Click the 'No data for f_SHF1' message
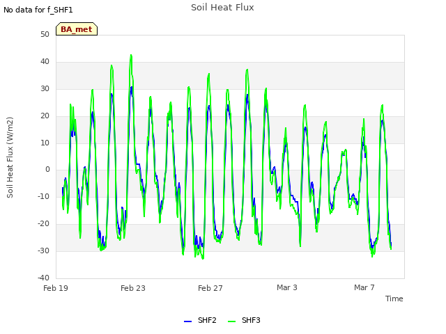446x334 pixels. (38, 10)
